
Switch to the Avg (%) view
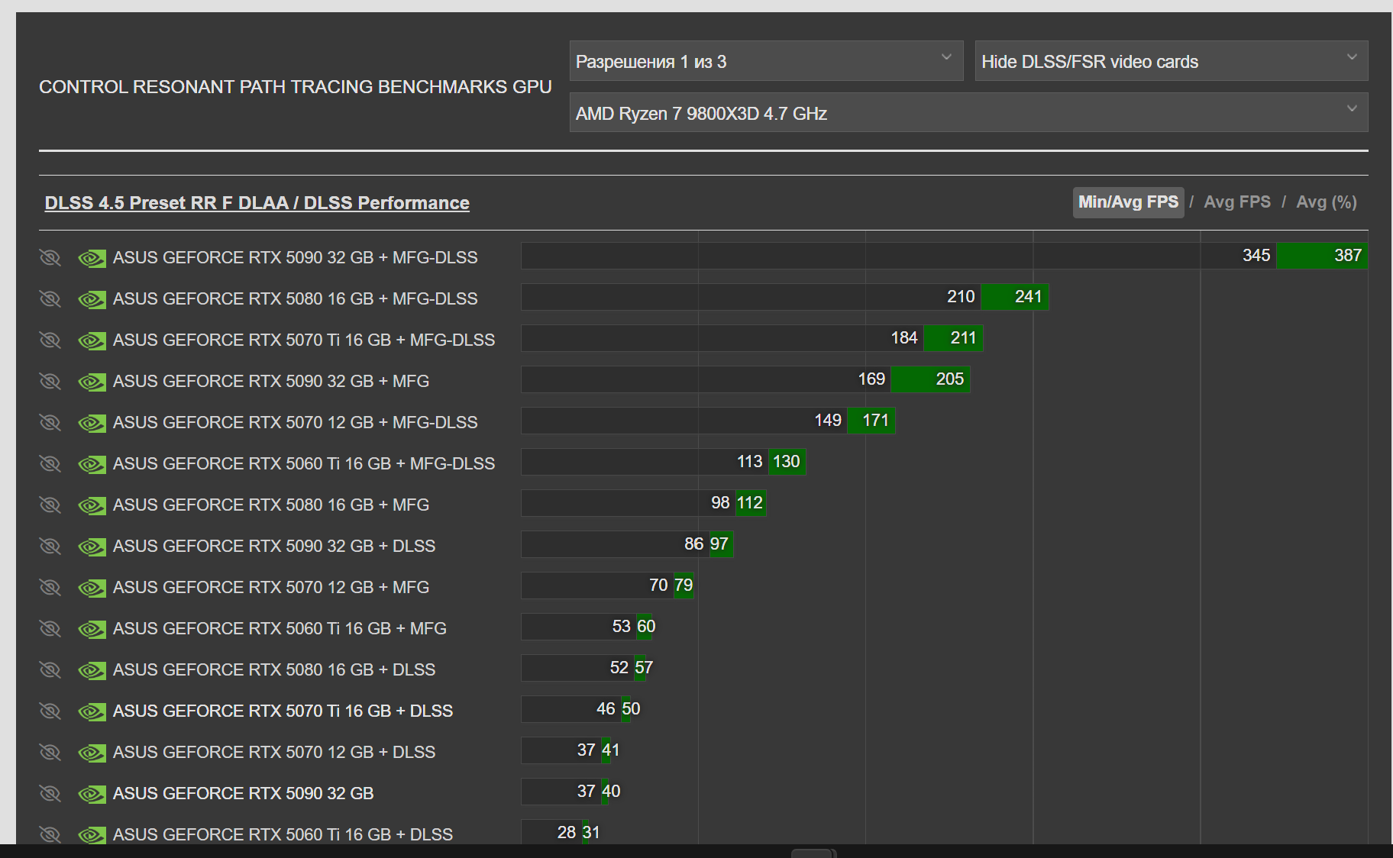[x=1327, y=202]
